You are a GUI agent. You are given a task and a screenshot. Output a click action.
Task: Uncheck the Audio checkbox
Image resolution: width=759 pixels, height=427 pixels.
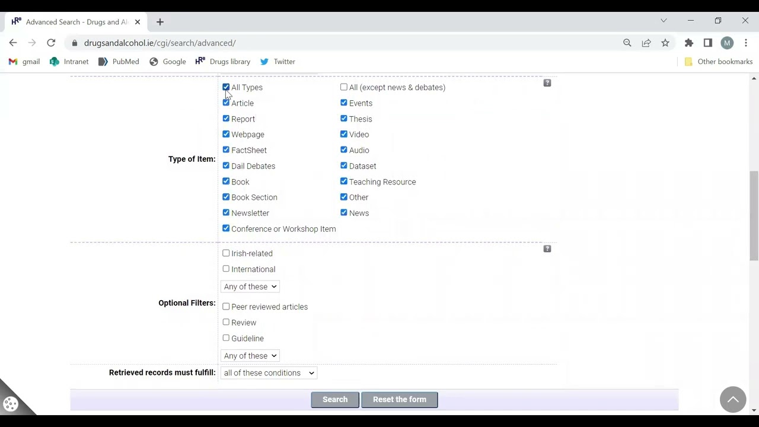point(344,150)
